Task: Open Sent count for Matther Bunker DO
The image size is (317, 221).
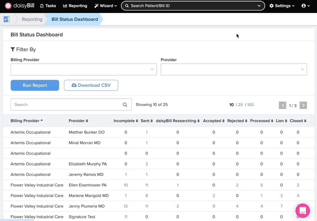Action: [x=147, y=132]
